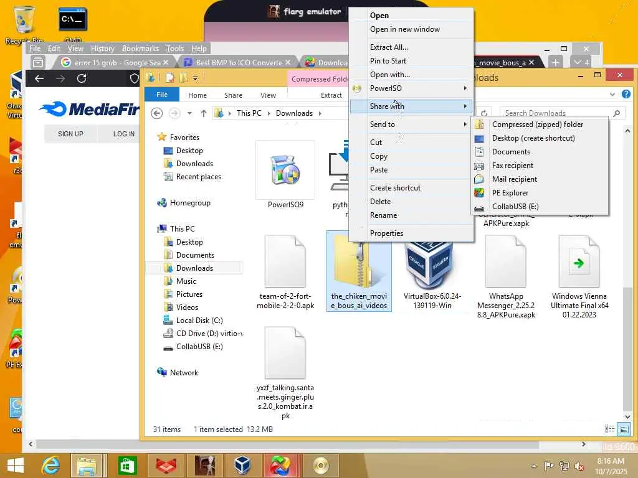The width and height of the screenshot is (638, 478).
Task: Send to CollabUSB (E:)
Action: [540, 207]
